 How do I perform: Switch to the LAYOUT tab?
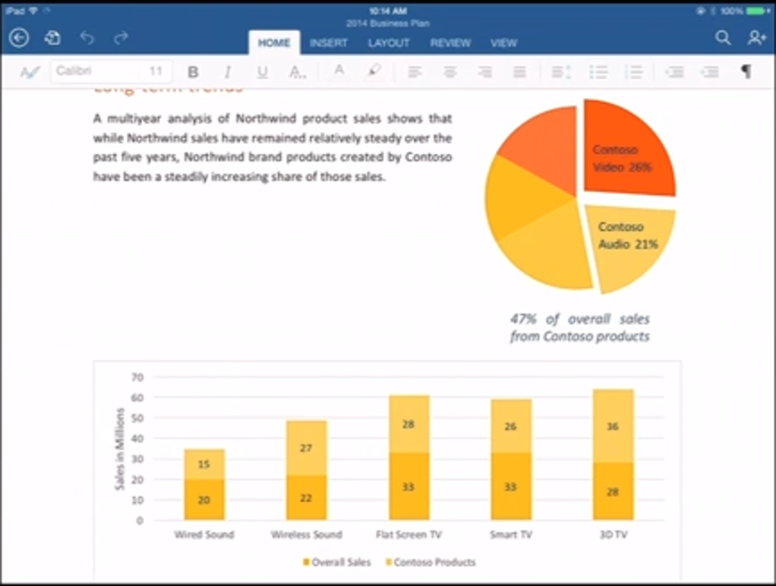point(389,43)
